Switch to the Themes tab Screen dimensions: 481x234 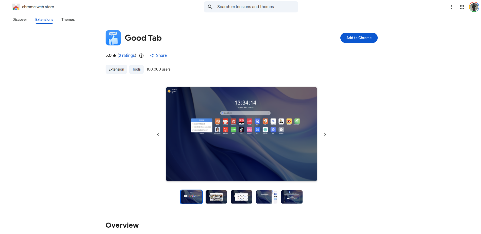coord(68,20)
